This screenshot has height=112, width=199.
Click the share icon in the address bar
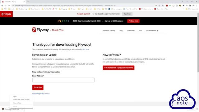coord(160,6)
